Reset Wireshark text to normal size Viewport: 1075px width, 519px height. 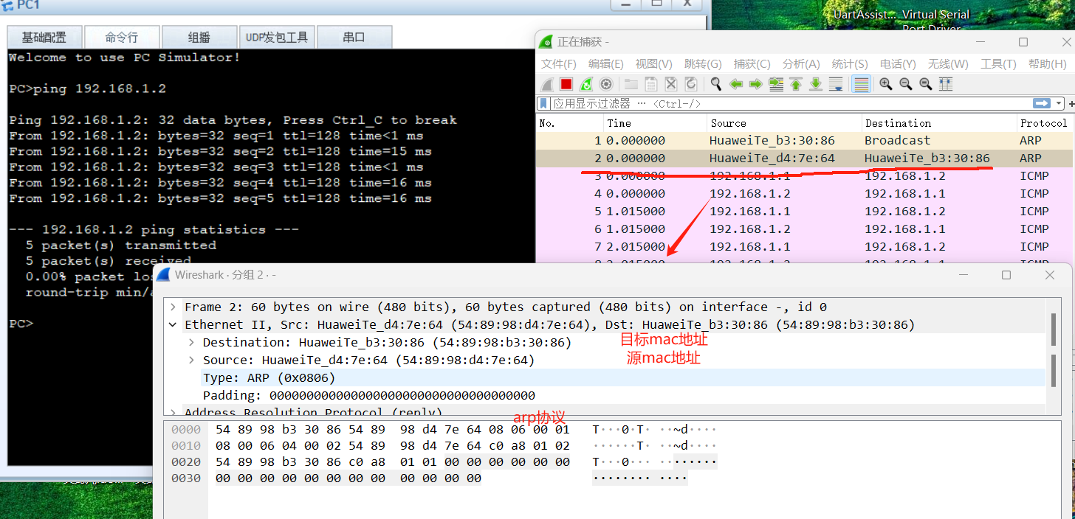click(926, 84)
